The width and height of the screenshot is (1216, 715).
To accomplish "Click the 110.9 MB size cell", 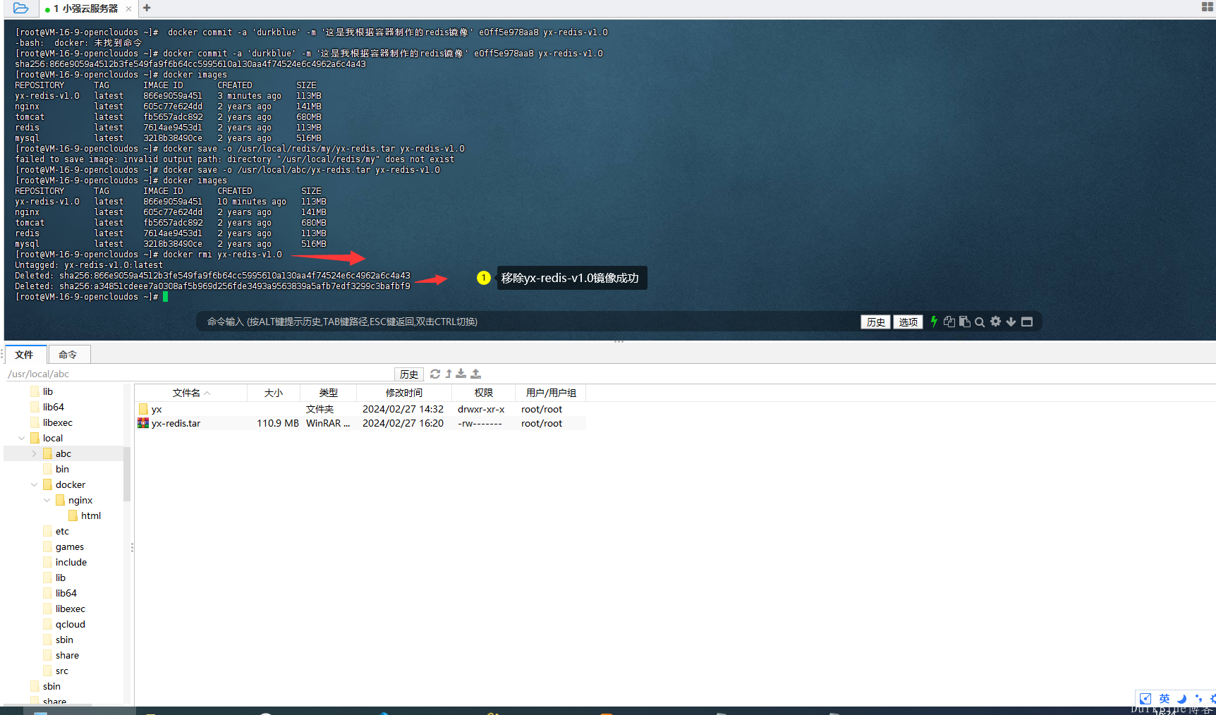I will (277, 423).
